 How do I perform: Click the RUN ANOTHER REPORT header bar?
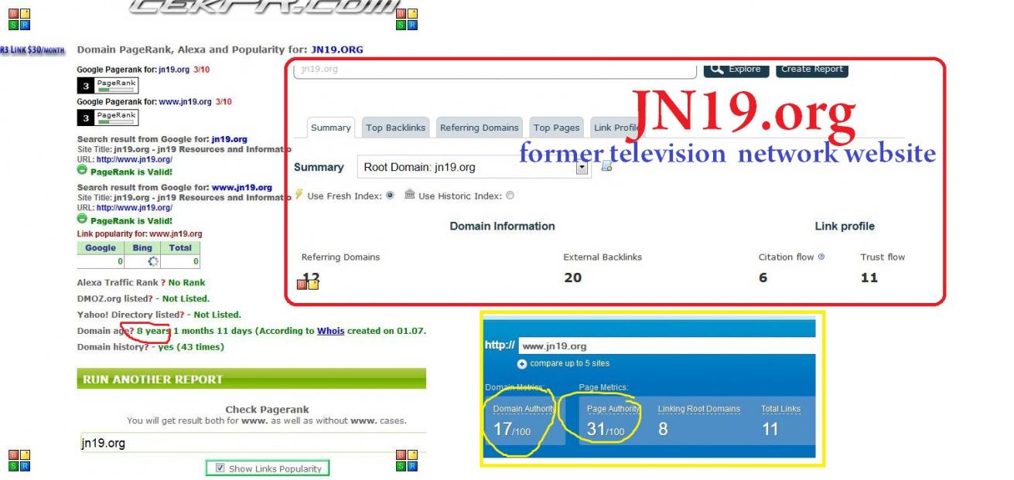click(251, 379)
